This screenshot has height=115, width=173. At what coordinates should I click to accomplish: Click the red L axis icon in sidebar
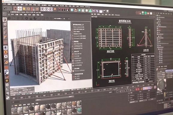(5, 42)
